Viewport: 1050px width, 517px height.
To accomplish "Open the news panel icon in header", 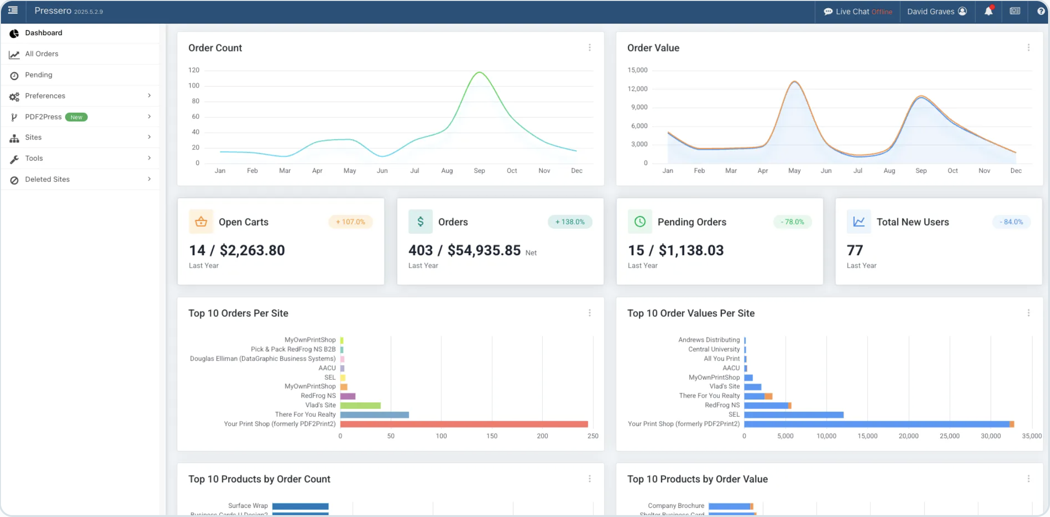I will pos(1015,11).
